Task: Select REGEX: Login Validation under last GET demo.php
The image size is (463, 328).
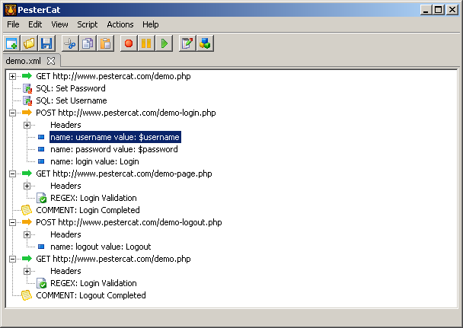Action: pyautogui.click(x=94, y=283)
